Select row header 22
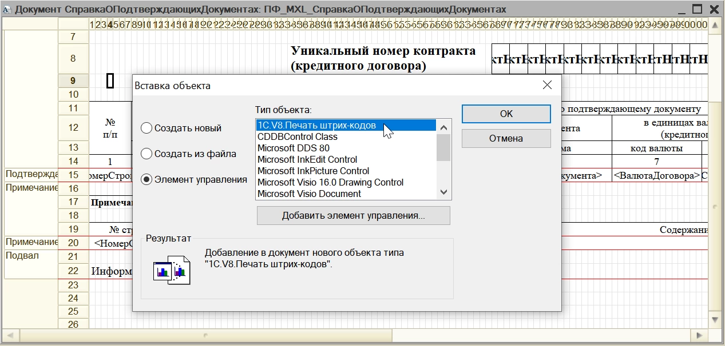 [x=73, y=271]
